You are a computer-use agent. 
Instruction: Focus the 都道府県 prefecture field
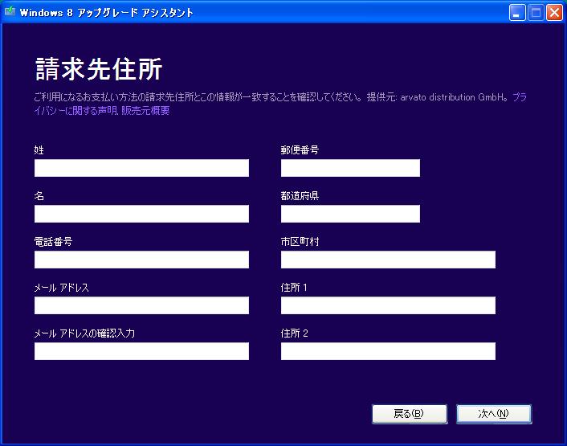350,214
